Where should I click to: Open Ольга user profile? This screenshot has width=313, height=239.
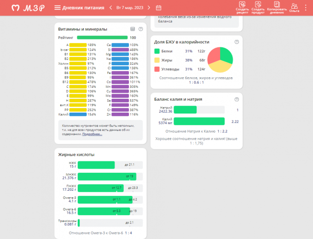point(294,7)
